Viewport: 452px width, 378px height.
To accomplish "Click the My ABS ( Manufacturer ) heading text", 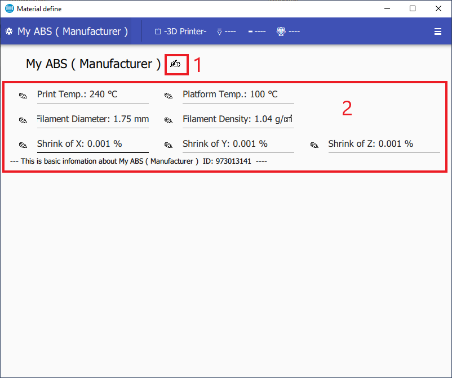I will (x=94, y=64).
